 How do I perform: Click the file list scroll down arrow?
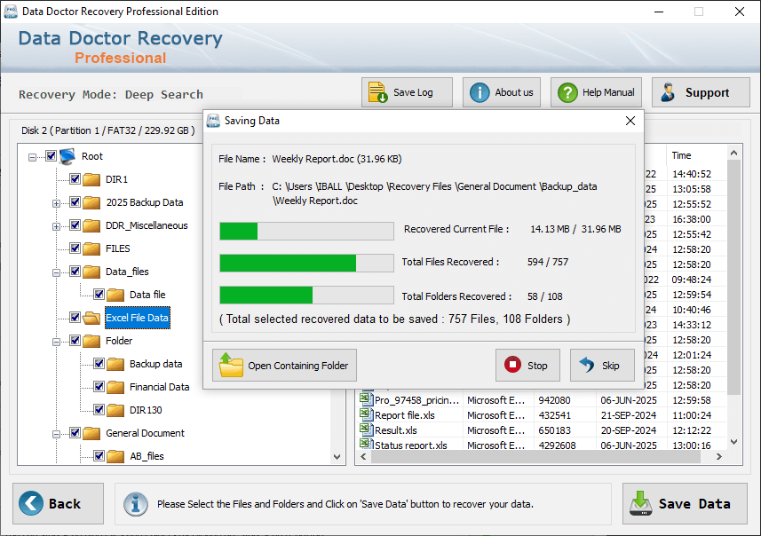[733, 442]
